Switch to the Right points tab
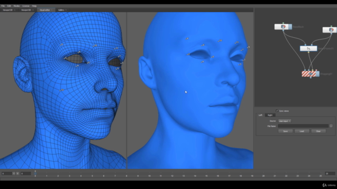The width and height of the screenshot is (337, 189). point(270,115)
